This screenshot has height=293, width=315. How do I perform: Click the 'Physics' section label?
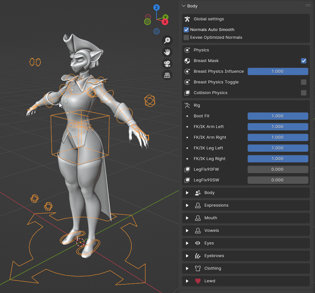(201, 50)
